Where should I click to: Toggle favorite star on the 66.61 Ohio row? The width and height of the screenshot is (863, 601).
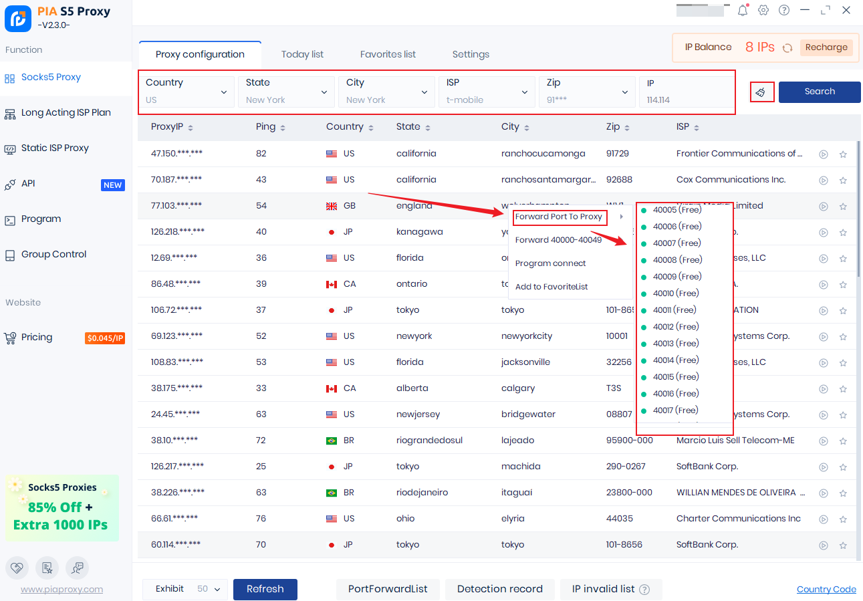843,519
